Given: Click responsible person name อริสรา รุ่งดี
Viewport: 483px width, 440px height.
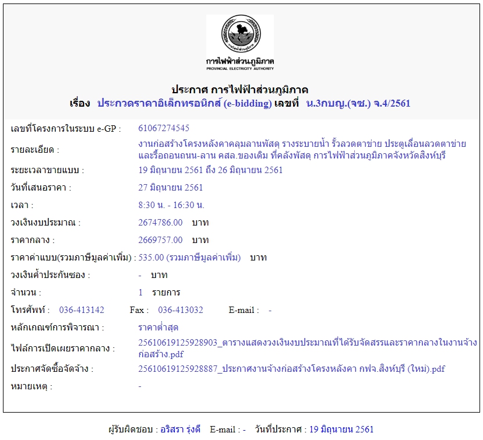Looking at the screenshot, I should coord(180,429).
